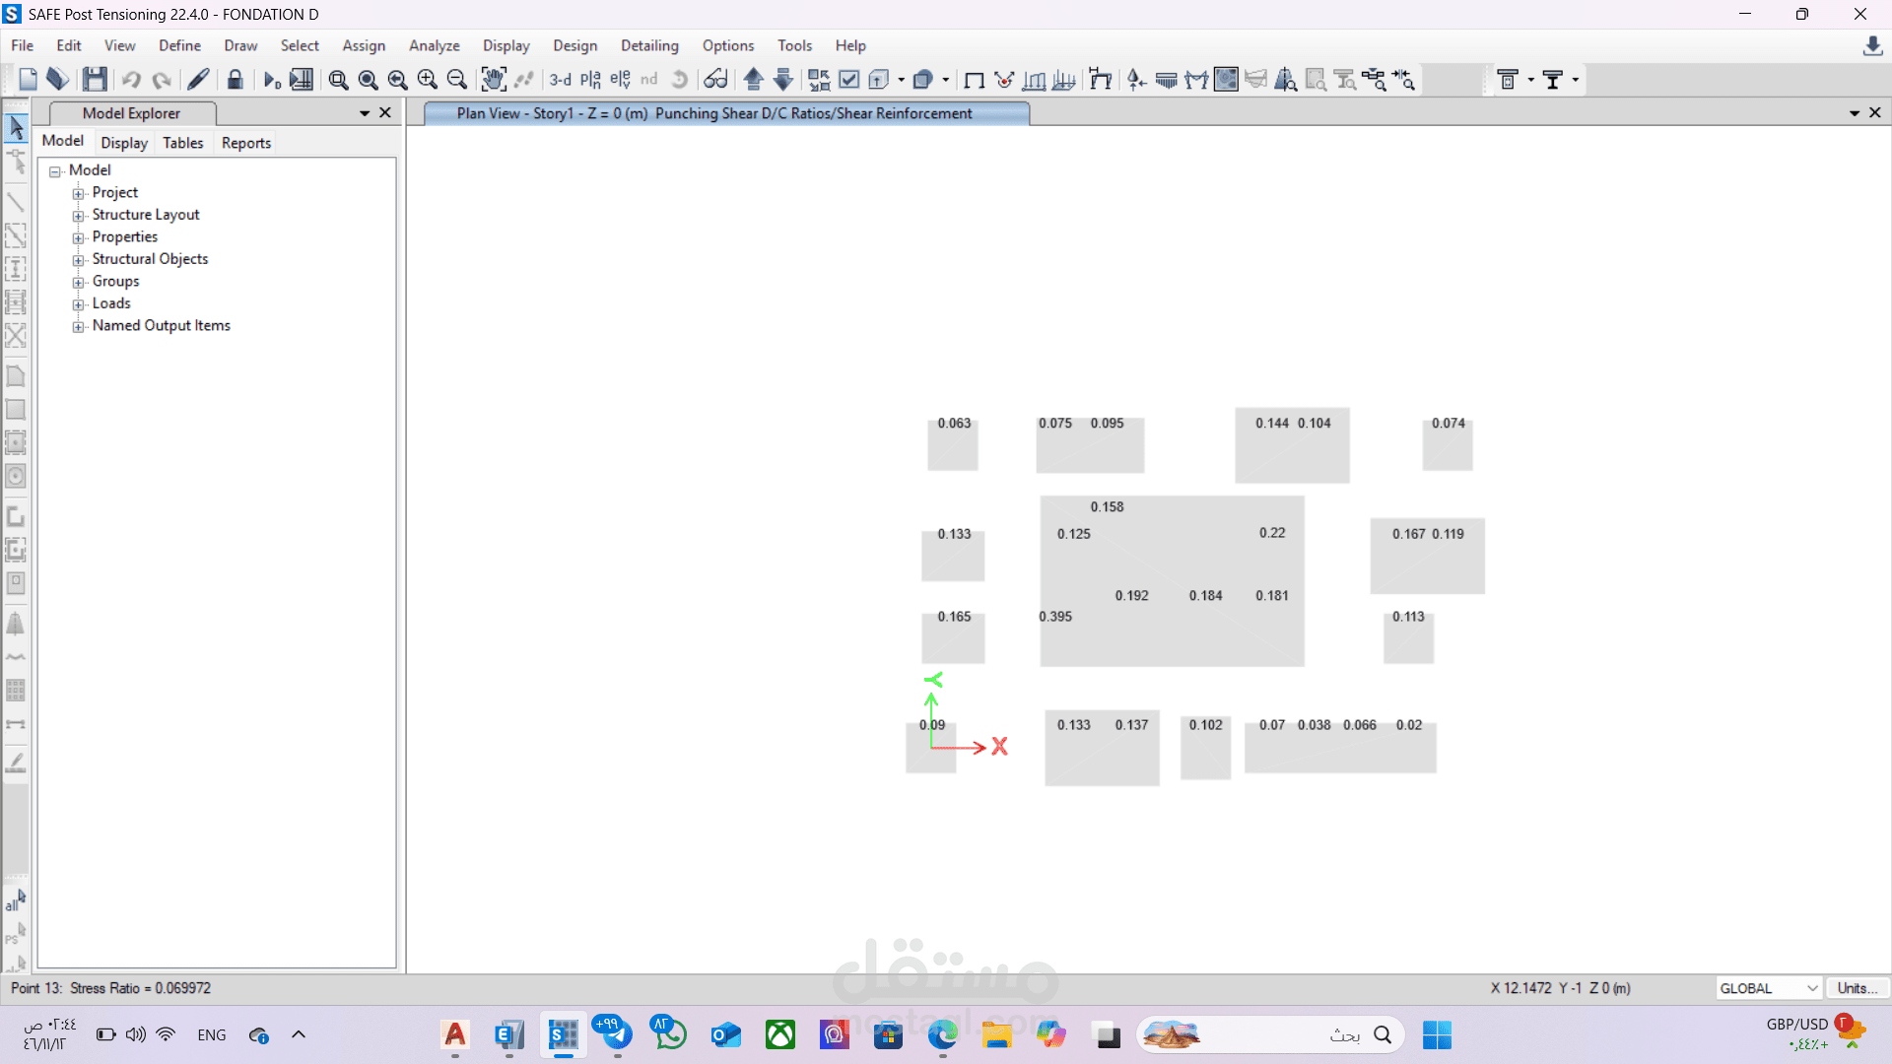
Task: Click the Run Analysis play icon
Action: [x=271, y=80]
